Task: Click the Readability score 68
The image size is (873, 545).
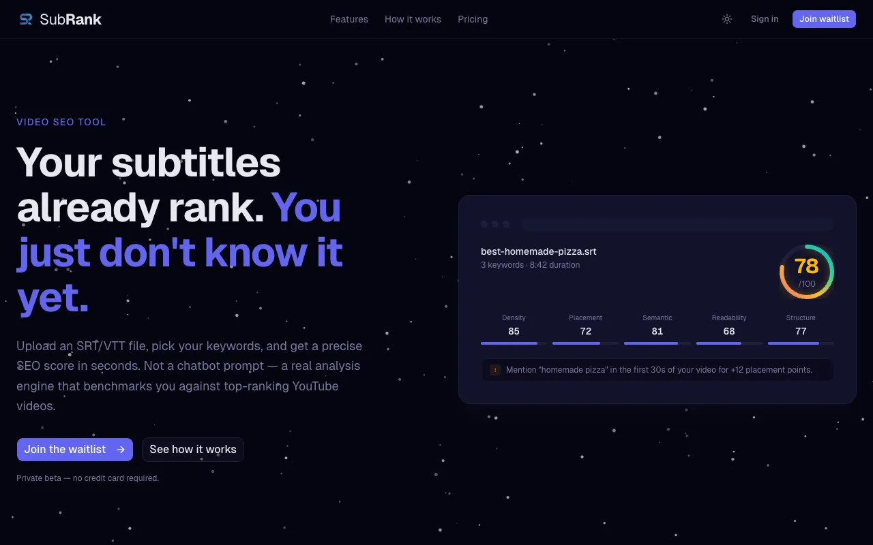Action: coord(729,331)
